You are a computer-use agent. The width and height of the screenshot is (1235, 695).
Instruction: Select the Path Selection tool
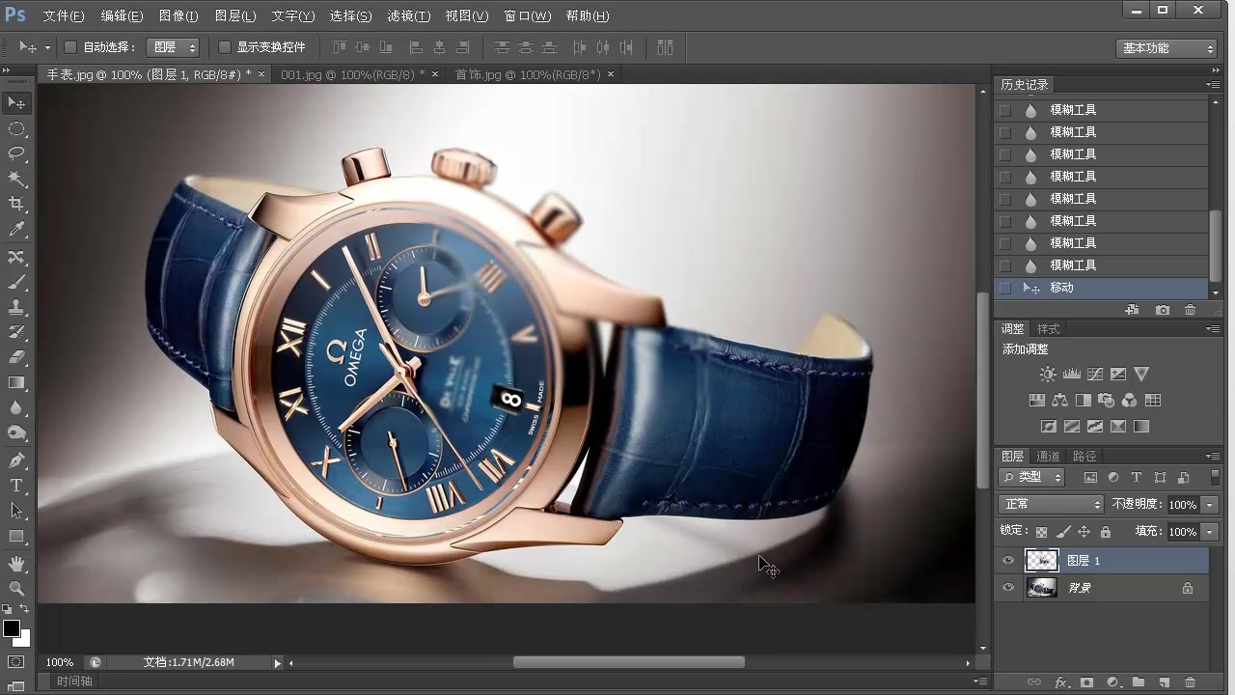tap(16, 511)
